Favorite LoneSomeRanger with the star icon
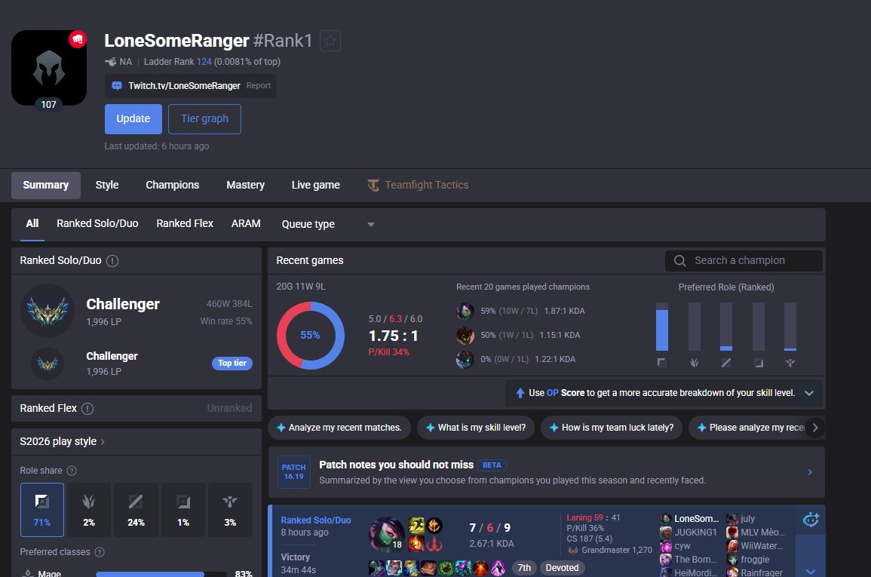The image size is (871, 577). [330, 41]
